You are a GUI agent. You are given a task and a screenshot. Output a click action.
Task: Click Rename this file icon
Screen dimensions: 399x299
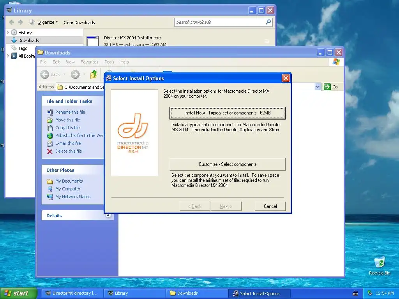50,112
